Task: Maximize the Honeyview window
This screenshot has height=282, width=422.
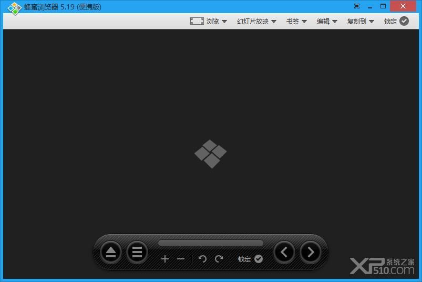Action: (383, 6)
